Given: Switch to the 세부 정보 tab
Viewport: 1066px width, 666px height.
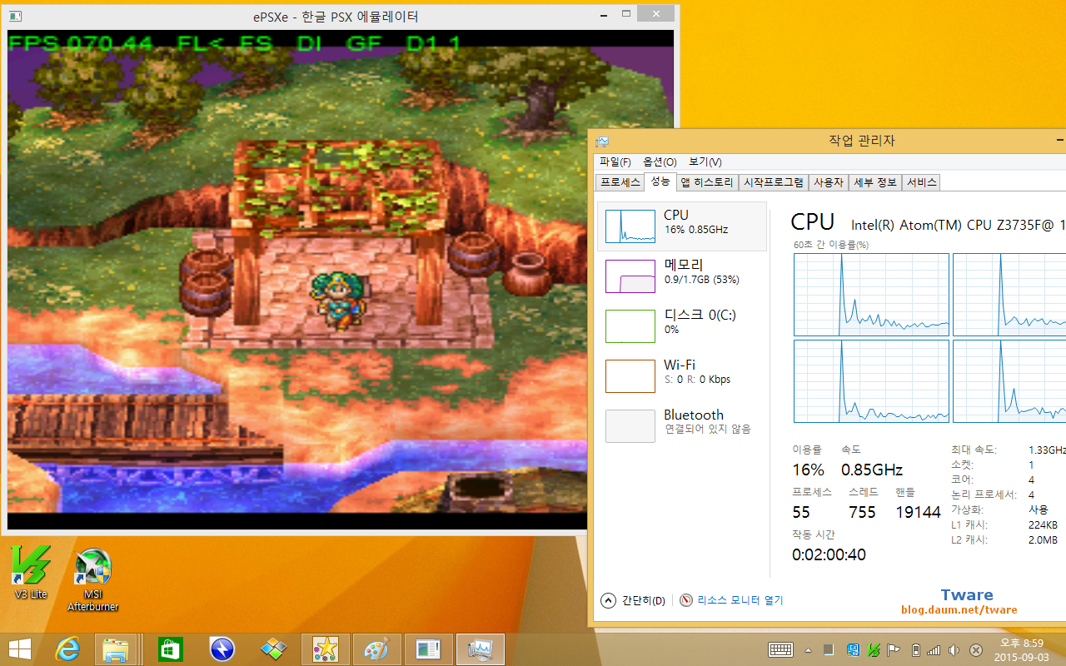Looking at the screenshot, I should [x=875, y=182].
